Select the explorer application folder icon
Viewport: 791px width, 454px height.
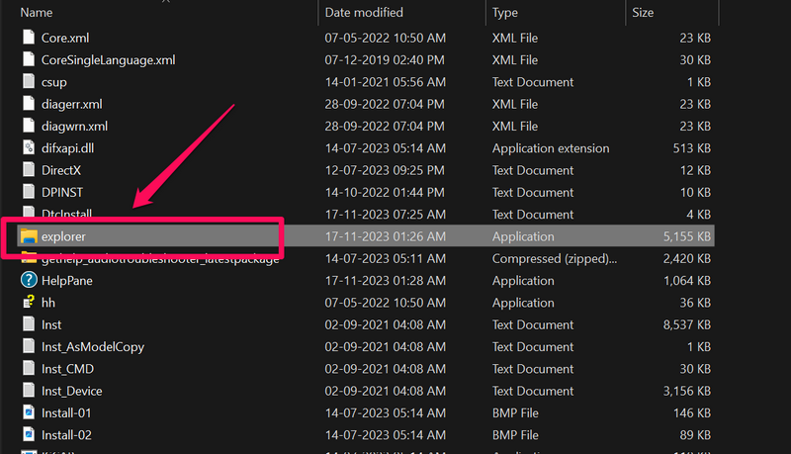pos(29,236)
